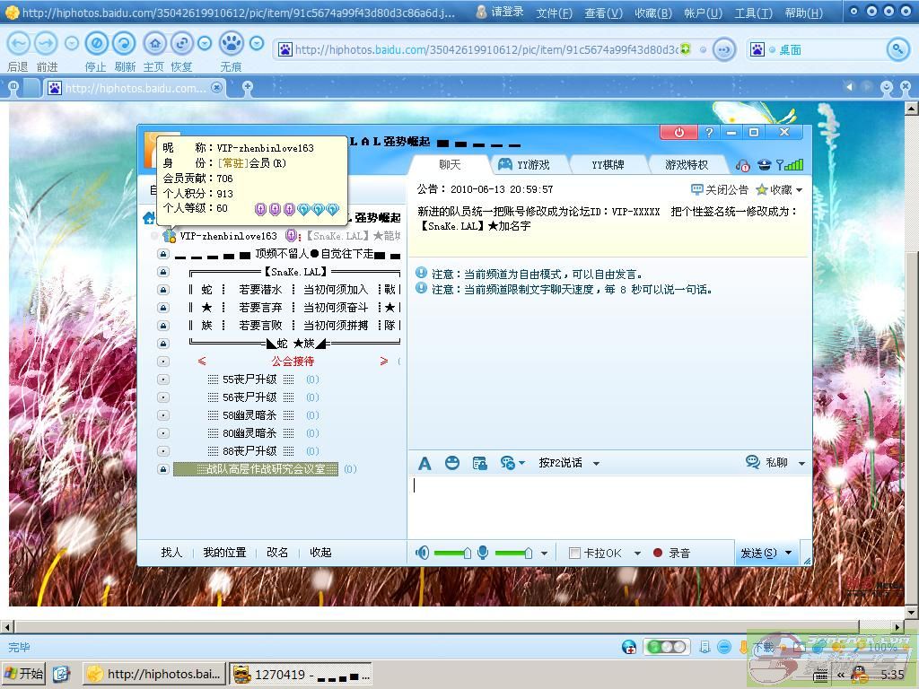Open the font style (A) tool
The image size is (919, 689).
click(x=424, y=463)
